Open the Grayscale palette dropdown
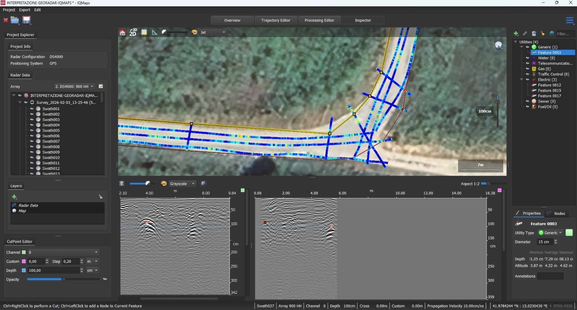Viewport: 577px width, 310px height. 182,183
